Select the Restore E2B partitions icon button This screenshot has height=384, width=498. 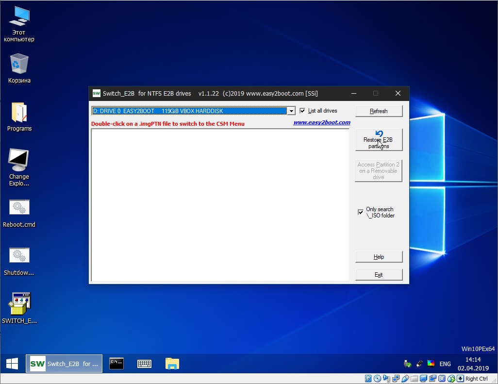point(378,139)
